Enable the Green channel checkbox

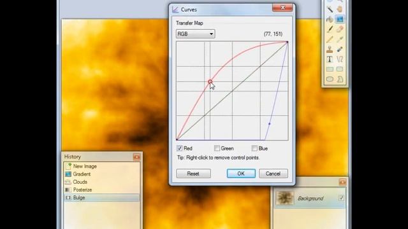[217, 148]
